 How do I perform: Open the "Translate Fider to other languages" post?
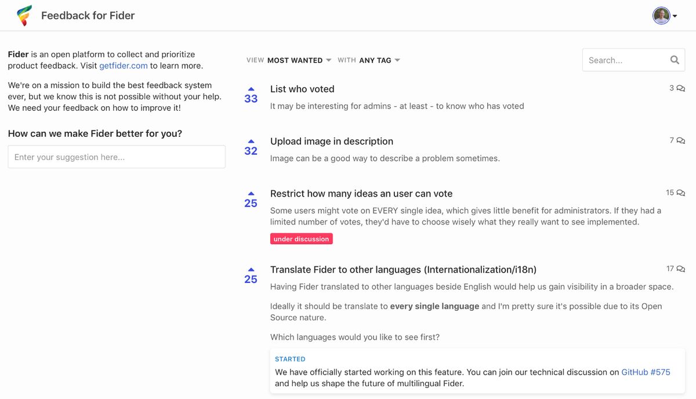tap(403, 269)
